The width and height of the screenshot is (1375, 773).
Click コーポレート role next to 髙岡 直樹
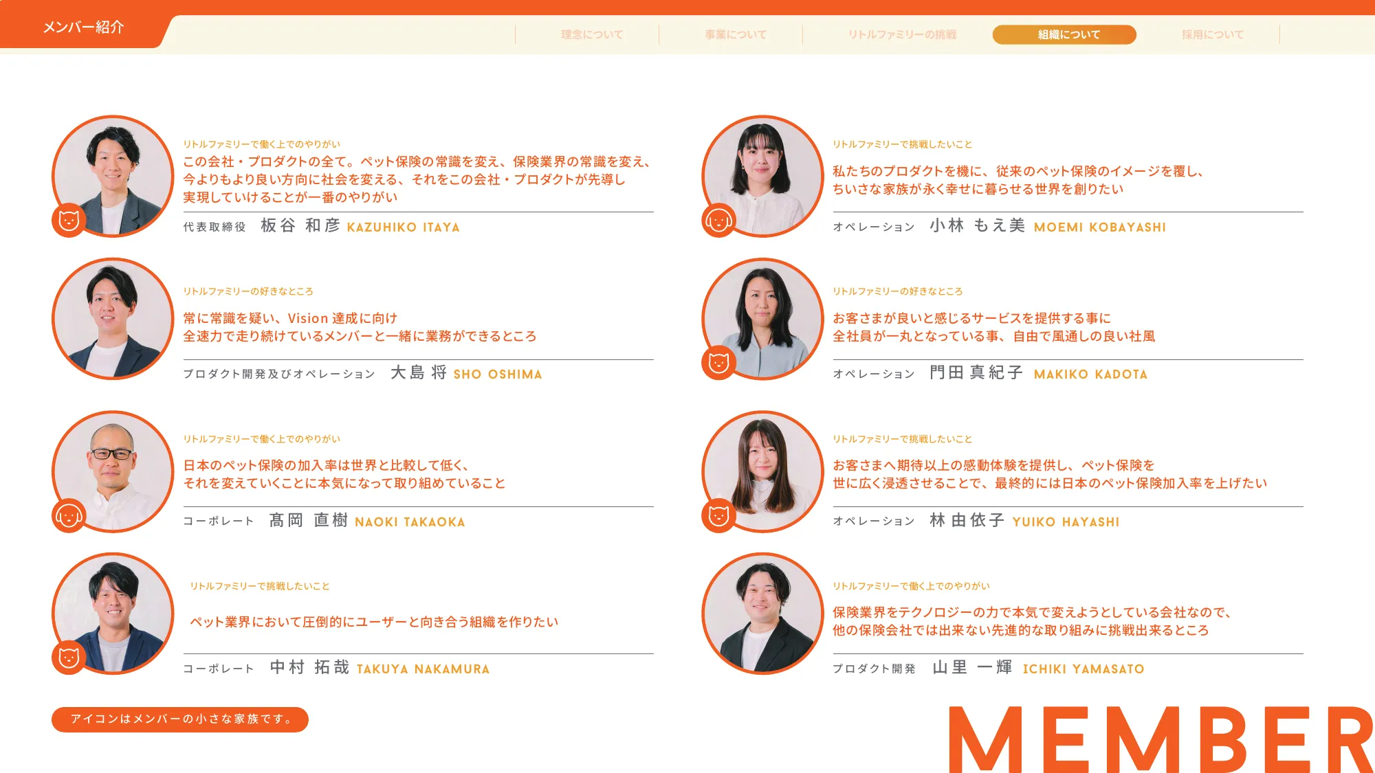click(219, 522)
